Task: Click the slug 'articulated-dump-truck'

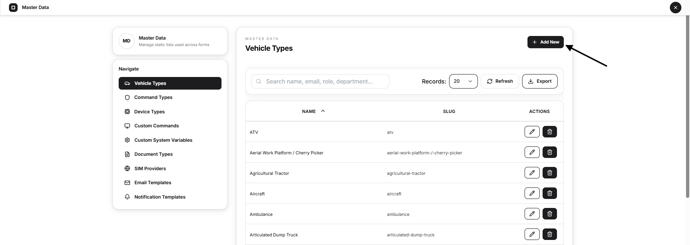Action: [411, 235]
